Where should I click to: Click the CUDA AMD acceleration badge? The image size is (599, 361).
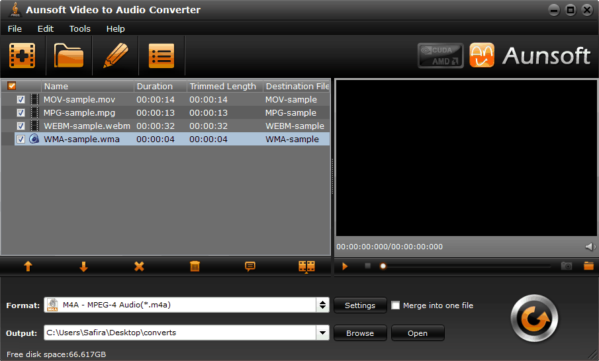point(440,56)
